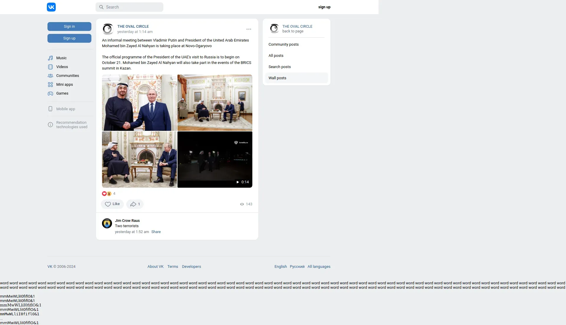Viewport: 566px width, 325px height.
Task: Like the Oval Circle post
Action: click(112, 204)
